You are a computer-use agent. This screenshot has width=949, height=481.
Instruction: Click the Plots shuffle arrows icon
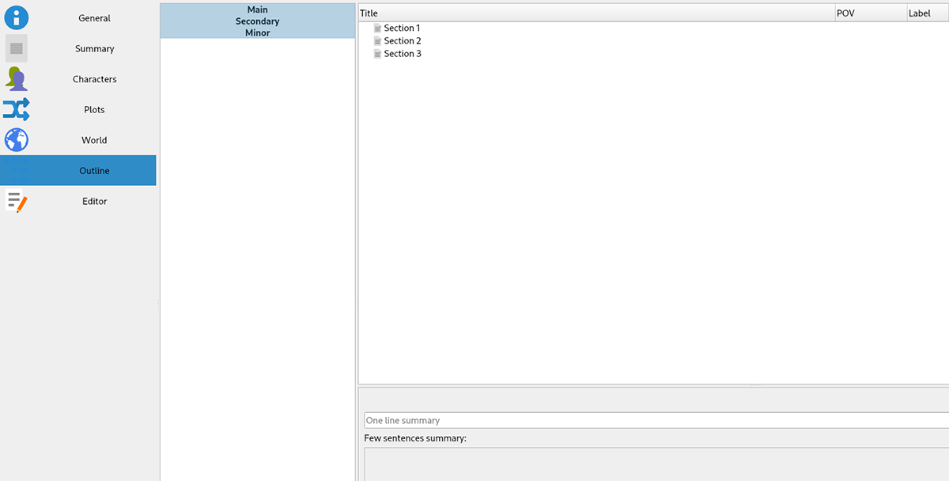pyautogui.click(x=17, y=109)
